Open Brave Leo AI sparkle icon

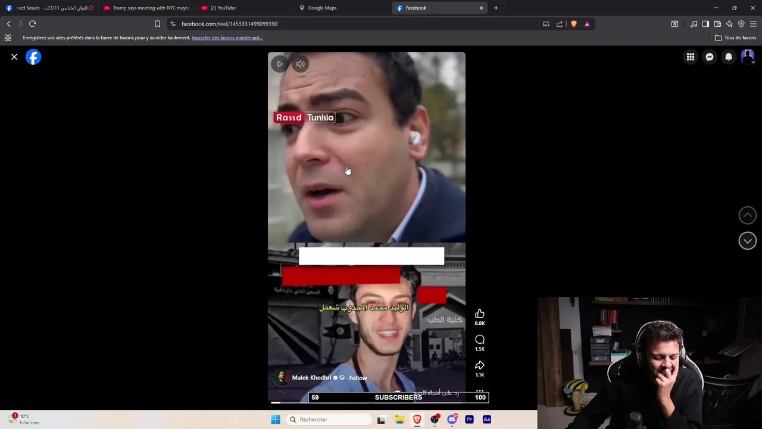pyautogui.click(x=729, y=24)
